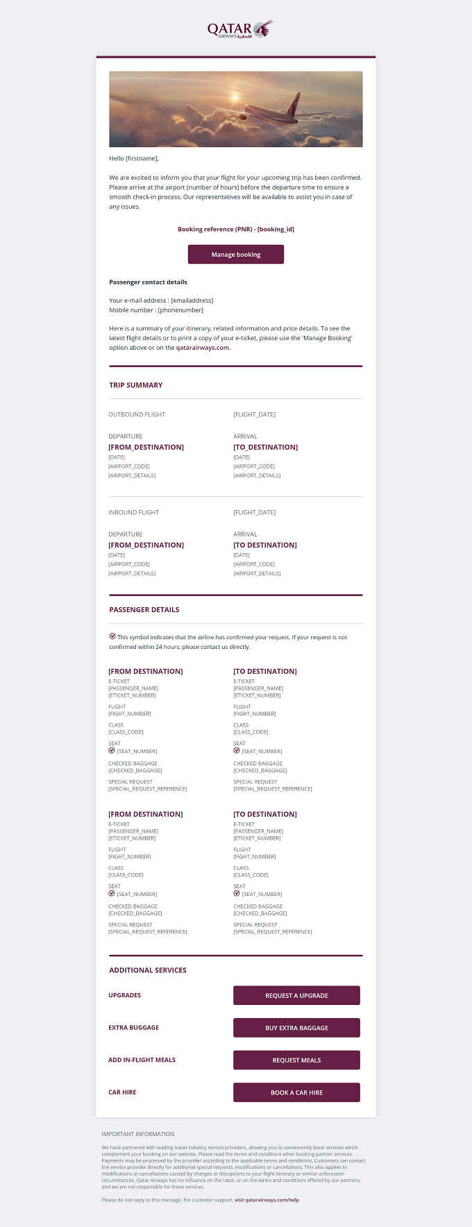Choose the Request Meals button
The image size is (472, 1227).
point(296,1060)
